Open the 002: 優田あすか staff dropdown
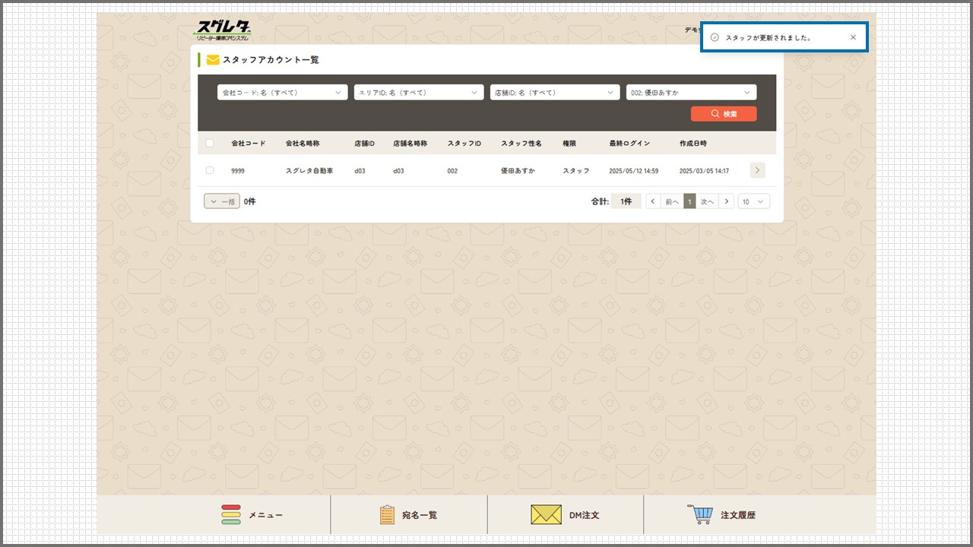Image resolution: width=973 pixels, height=547 pixels. (691, 93)
